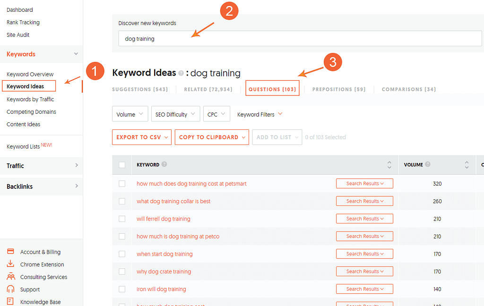Go to Keyword Overview
This screenshot has width=484, height=306.
click(30, 74)
